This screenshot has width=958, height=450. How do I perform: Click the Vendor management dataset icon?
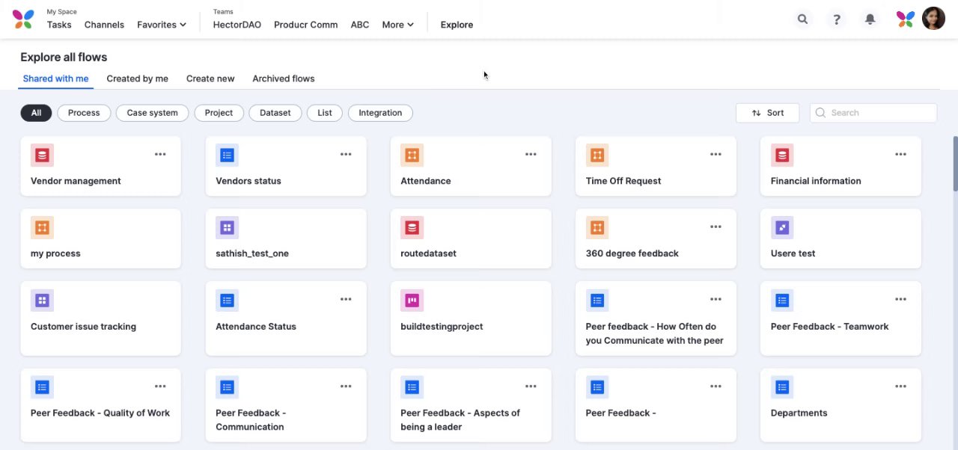point(42,155)
